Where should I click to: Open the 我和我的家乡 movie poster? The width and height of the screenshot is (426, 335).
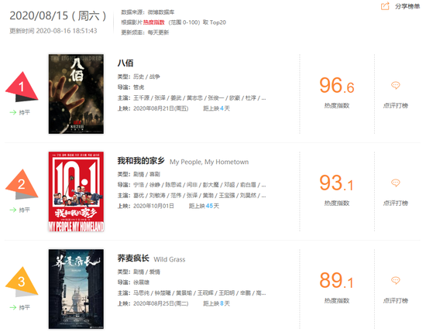[76, 191]
